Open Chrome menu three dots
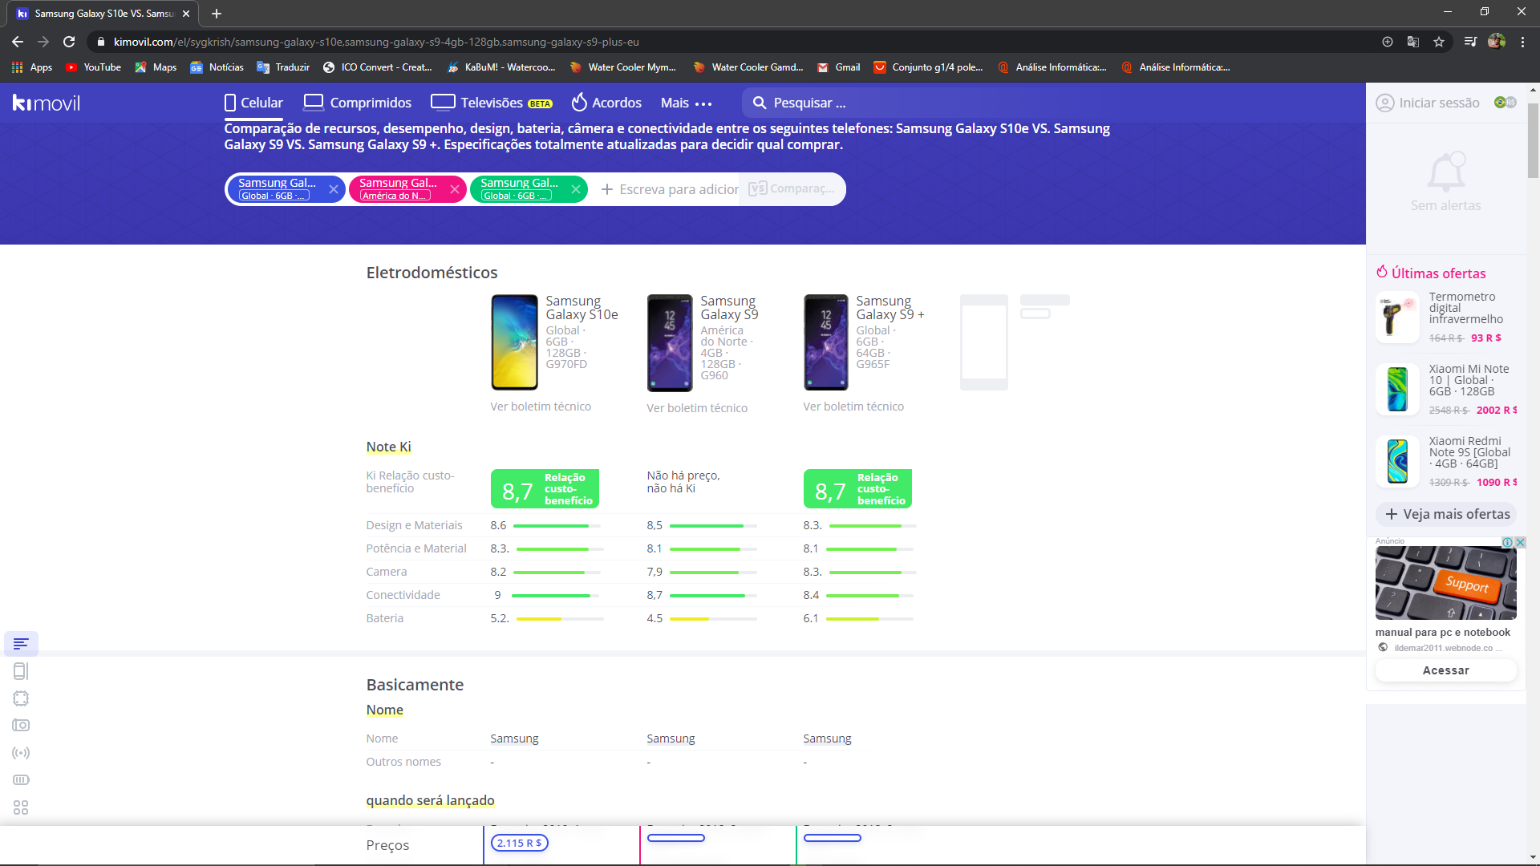This screenshot has height=866, width=1540. point(1522,42)
